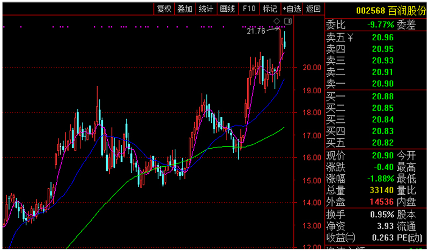Click the diamond marker icon above the chart
429x251 pixels.
point(277,21)
